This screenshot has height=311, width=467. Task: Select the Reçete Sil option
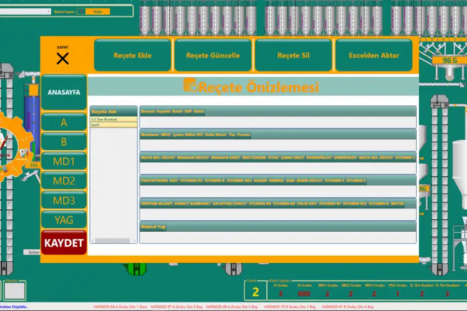click(293, 55)
